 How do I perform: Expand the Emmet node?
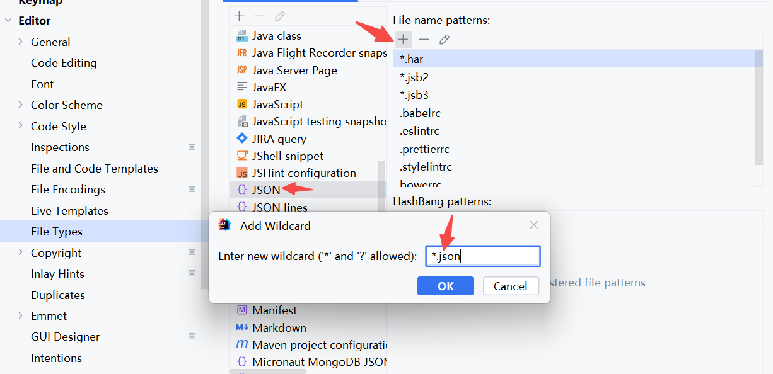point(21,316)
